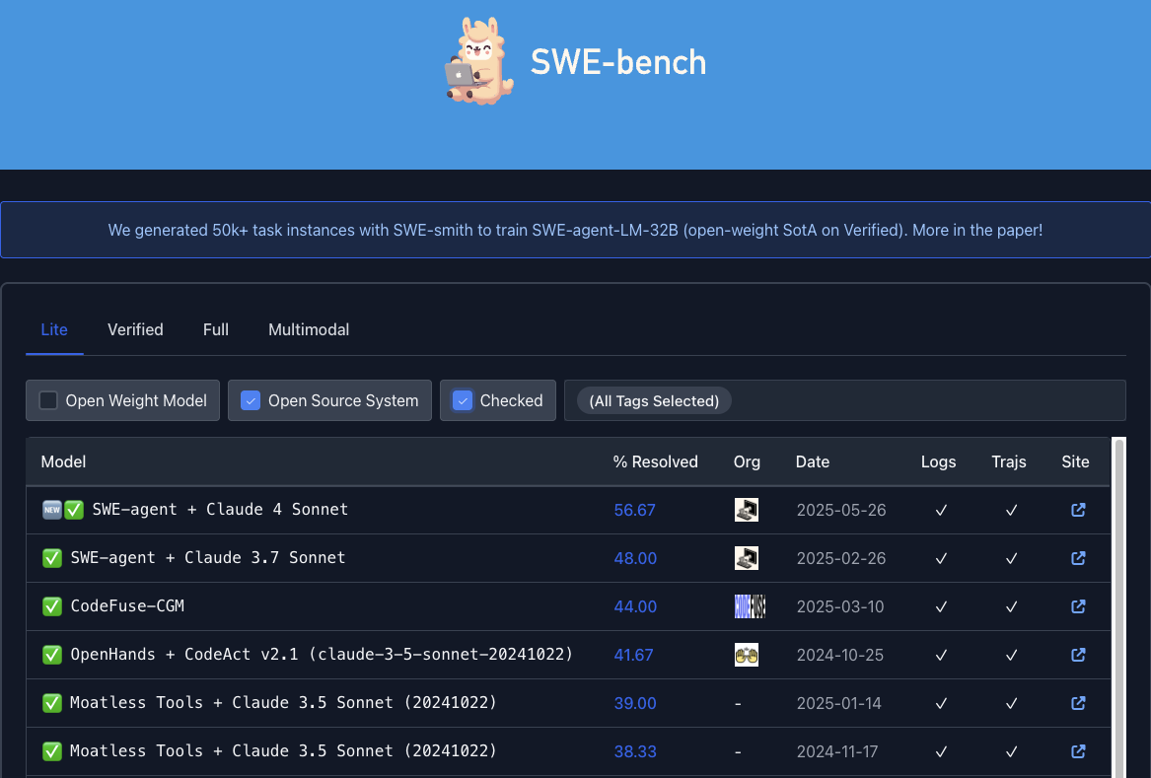Open site link for OpenHands + CodeAct v2.1
The height and width of the screenshot is (778, 1151).
point(1078,655)
